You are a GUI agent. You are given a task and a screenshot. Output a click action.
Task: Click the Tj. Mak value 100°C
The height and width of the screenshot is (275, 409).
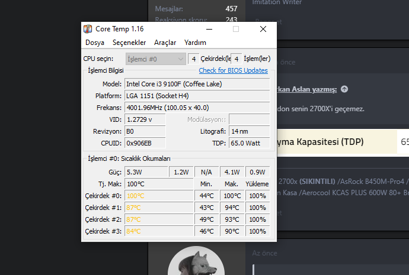(159, 184)
